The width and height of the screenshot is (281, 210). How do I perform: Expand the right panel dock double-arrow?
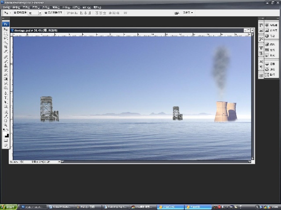click(277, 18)
